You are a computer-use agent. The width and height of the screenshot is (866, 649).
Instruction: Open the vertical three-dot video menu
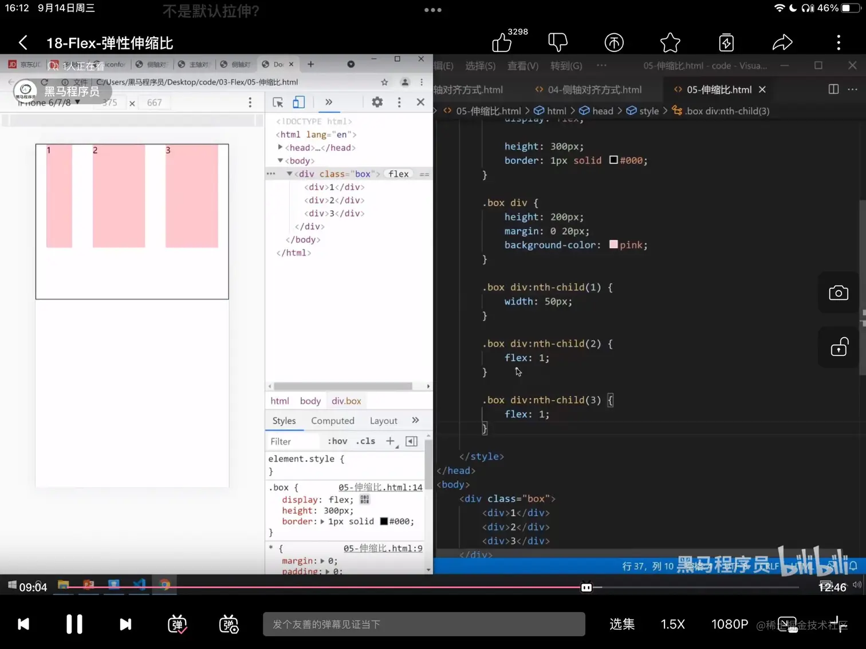[x=839, y=42]
